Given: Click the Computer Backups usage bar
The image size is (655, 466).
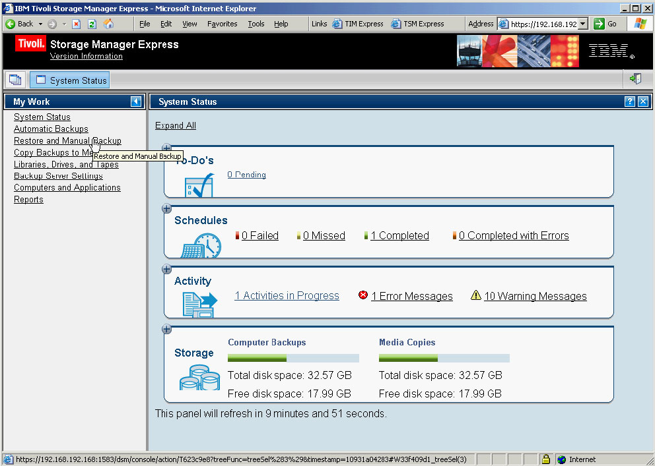Looking at the screenshot, I should [x=293, y=358].
